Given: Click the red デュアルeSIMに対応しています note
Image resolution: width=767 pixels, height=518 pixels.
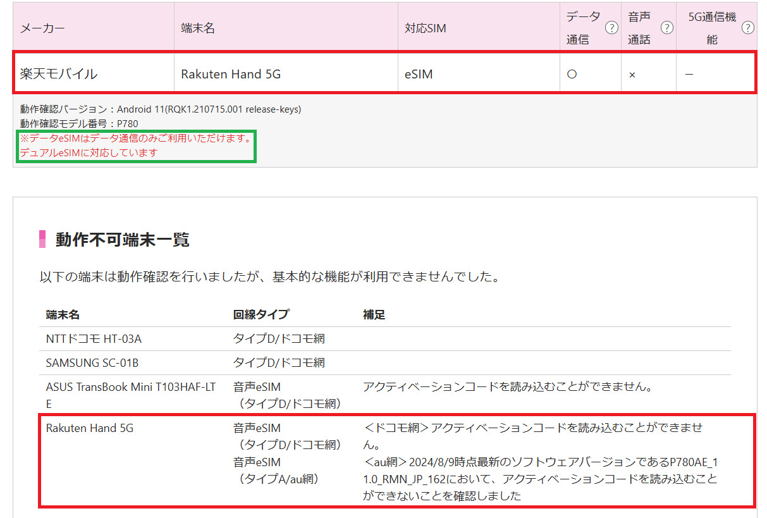Looking at the screenshot, I should pyautogui.click(x=89, y=152).
